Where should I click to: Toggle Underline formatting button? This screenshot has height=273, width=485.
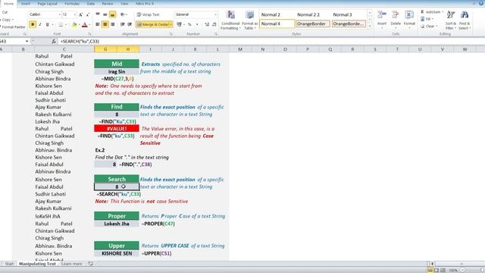pos(47,24)
